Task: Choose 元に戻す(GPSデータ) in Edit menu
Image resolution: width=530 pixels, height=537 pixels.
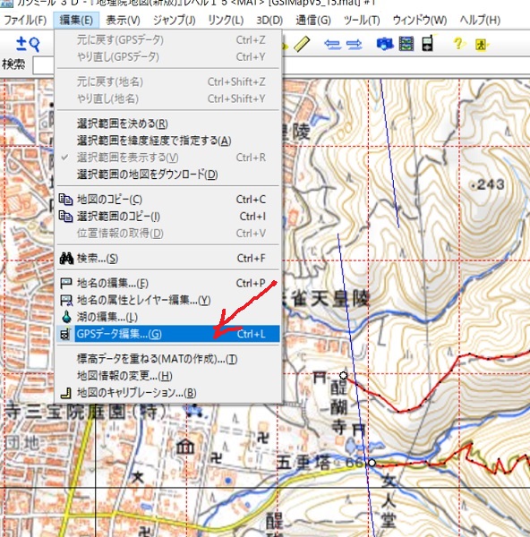Action: [x=168, y=40]
